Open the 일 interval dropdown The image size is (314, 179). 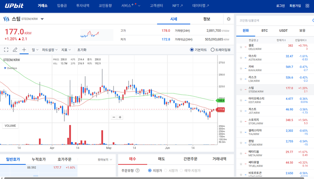pyautogui.click(x=35, y=49)
